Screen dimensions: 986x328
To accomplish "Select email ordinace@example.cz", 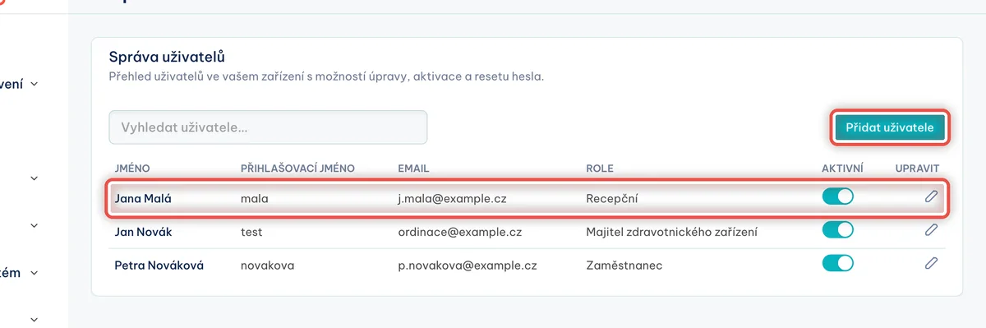I will coord(460,232).
